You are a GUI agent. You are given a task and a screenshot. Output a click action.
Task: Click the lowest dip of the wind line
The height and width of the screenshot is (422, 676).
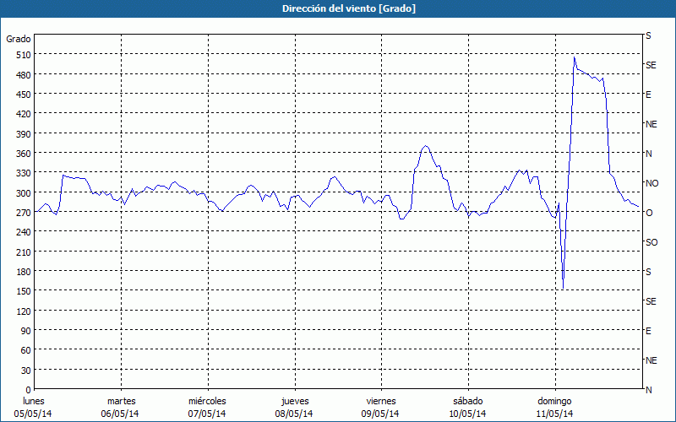pyautogui.click(x=563, y=289)
